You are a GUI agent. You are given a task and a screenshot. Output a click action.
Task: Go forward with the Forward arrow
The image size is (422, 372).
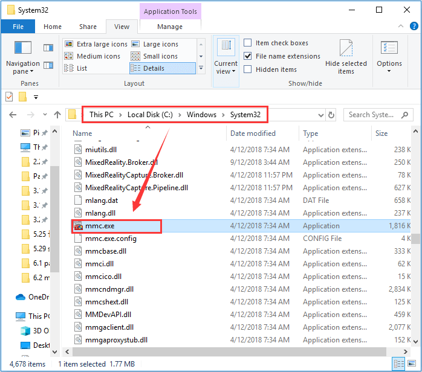click(x=31, y=115)
